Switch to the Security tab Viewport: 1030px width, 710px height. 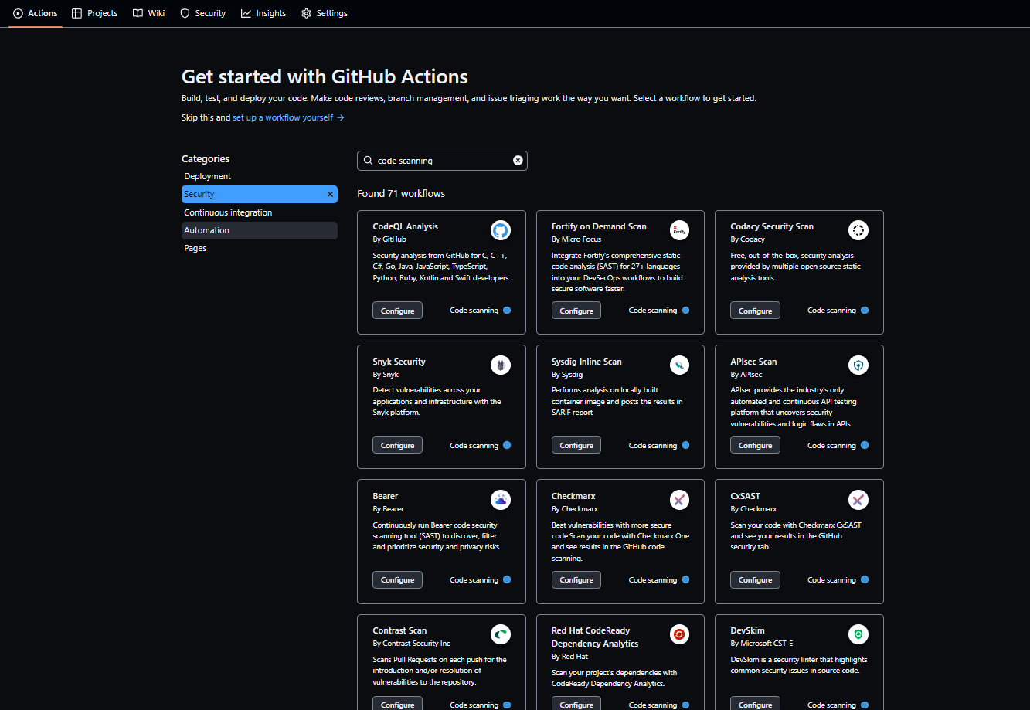click(x=203, y=13)
